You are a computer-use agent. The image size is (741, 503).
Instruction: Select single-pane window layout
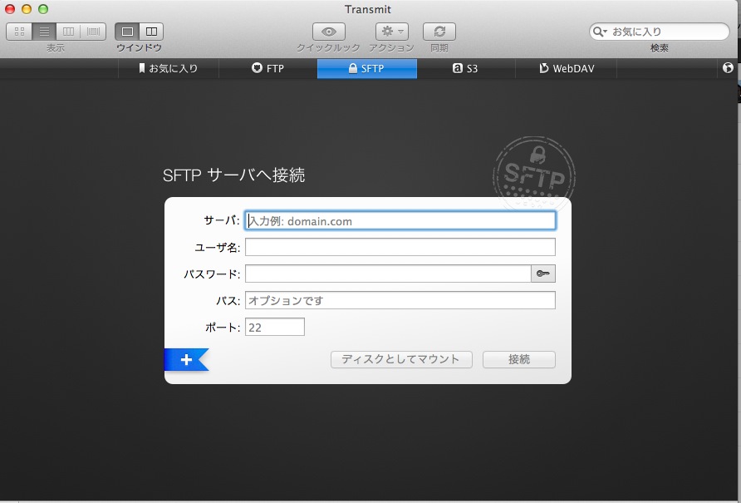coord(127,32)
